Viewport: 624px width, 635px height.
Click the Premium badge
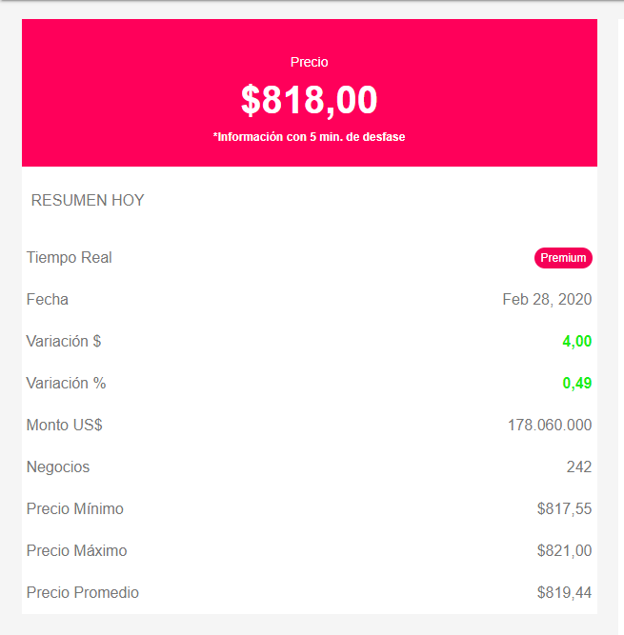point(563,258)
